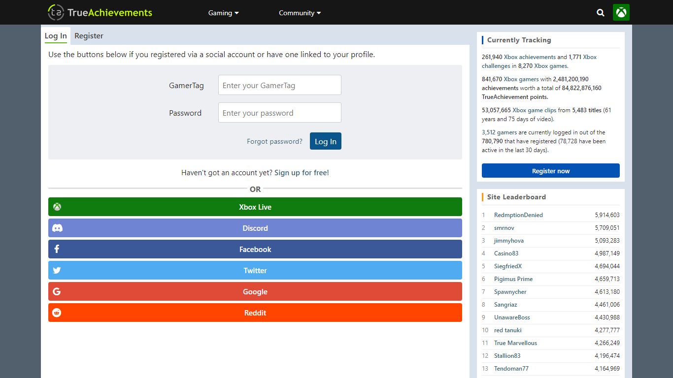Open UnawareBoss leaderboard profile

coord(512,317)
